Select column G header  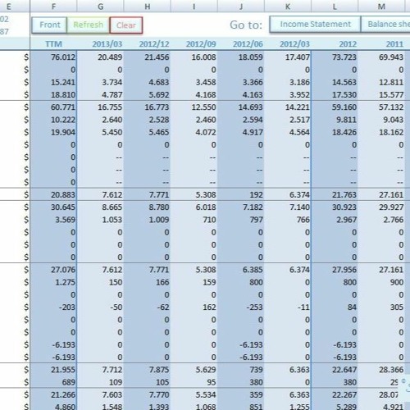(100, 6)
